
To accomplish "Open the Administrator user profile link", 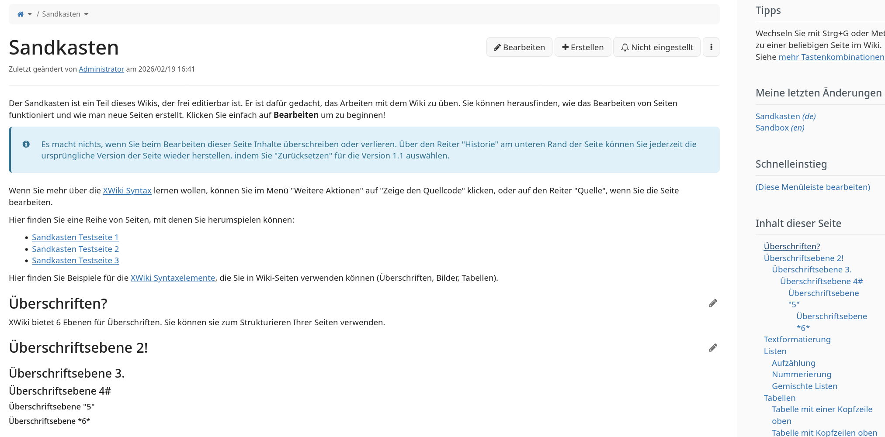I will [101, 69].
